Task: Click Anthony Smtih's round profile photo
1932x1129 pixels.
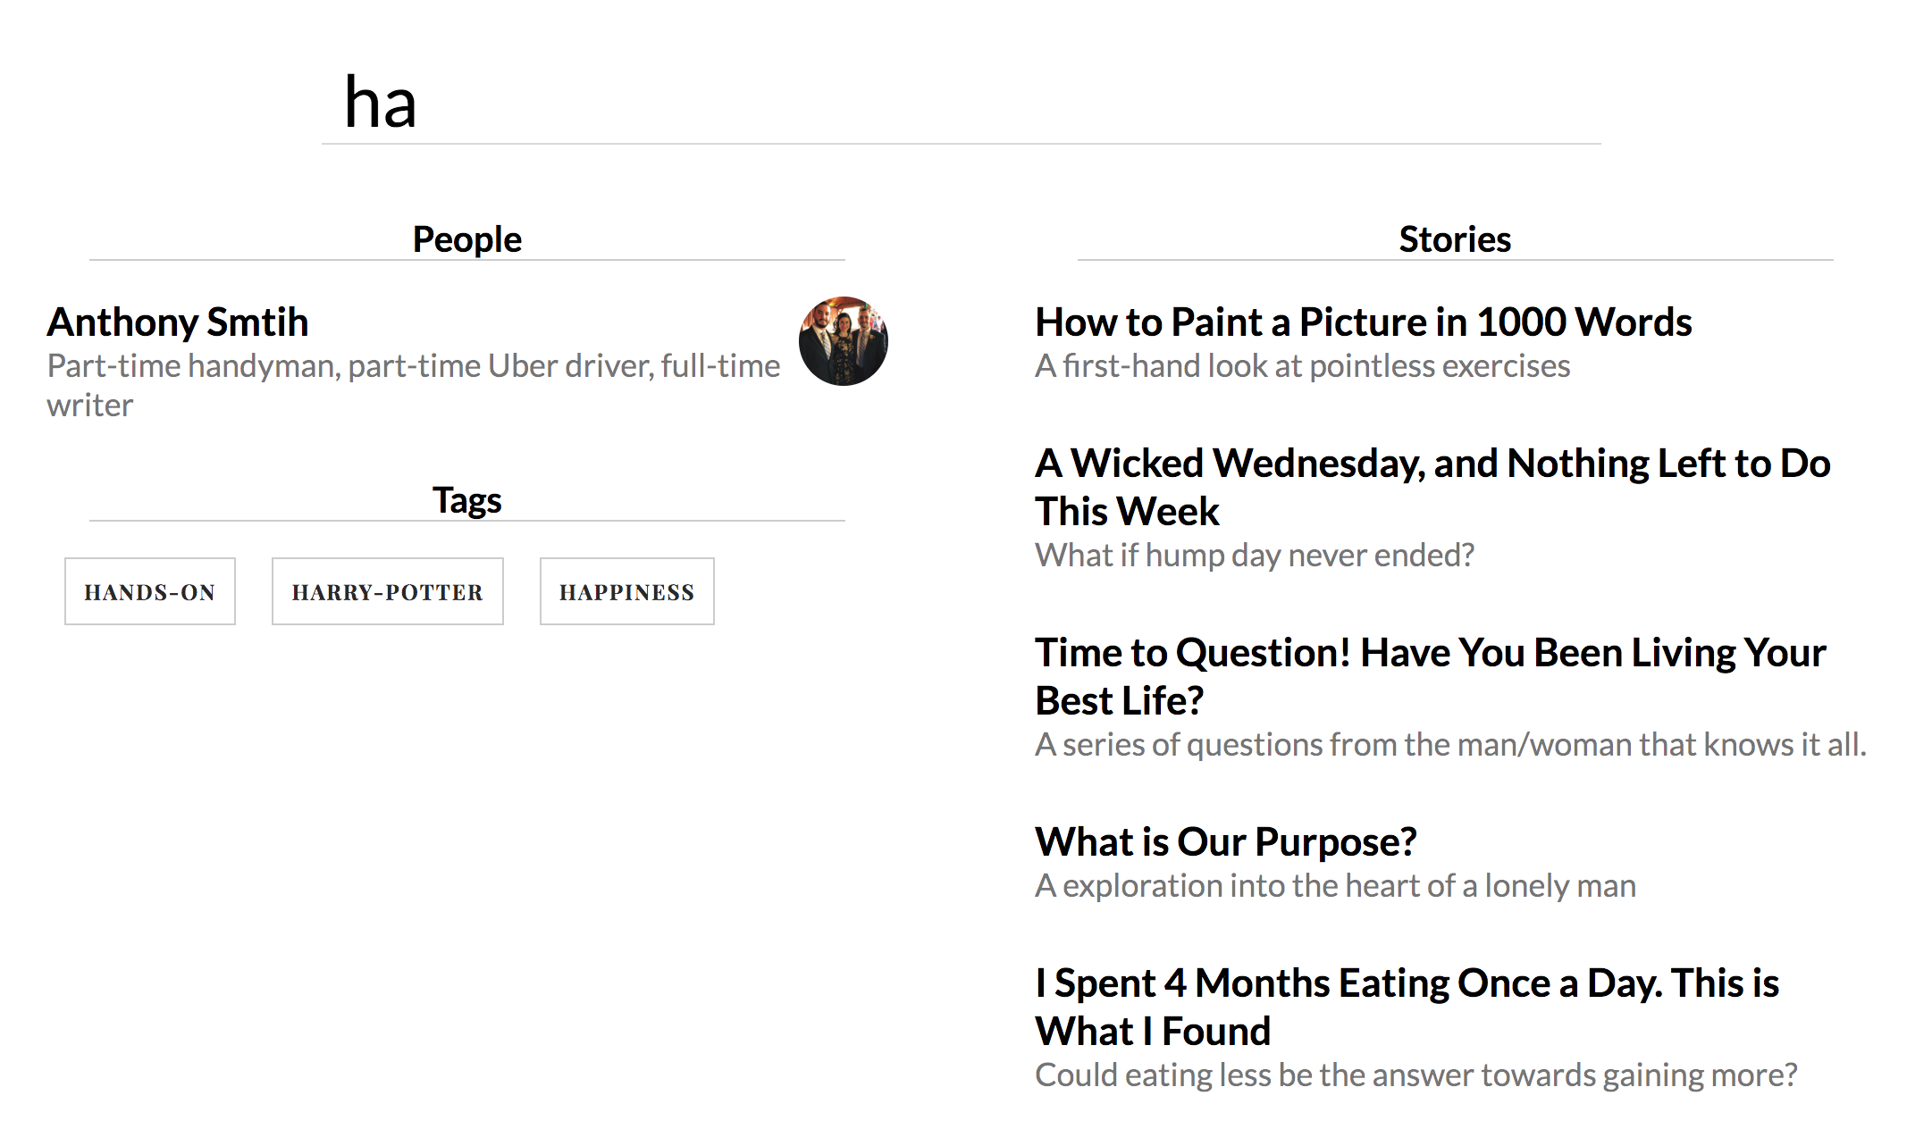Action: pyautogui.click(x=843, y=341)
